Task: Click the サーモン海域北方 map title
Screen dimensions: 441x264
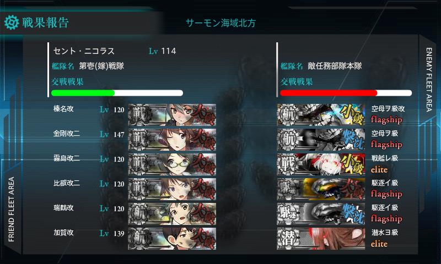Action: tap(221, 23)
